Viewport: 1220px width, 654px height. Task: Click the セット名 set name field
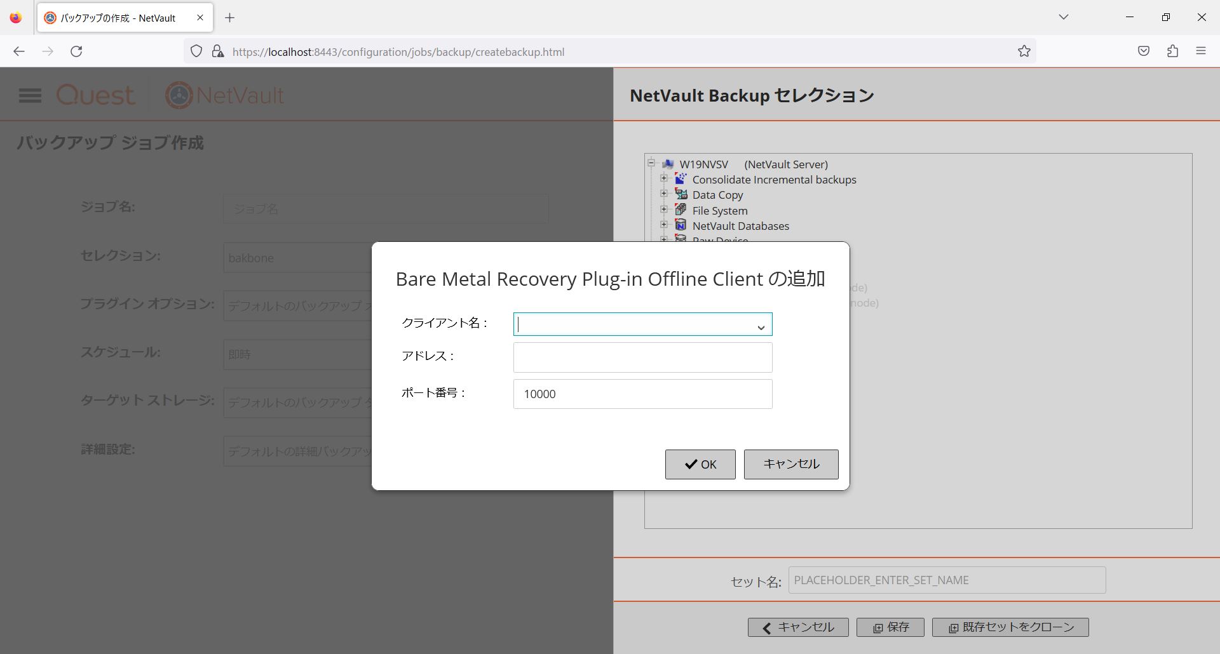947,580
